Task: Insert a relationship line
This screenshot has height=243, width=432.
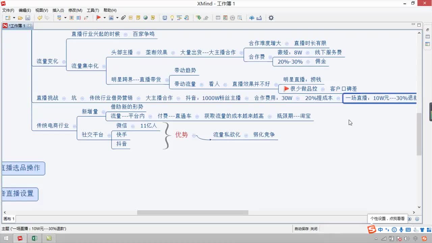Action: coord(86,18)
